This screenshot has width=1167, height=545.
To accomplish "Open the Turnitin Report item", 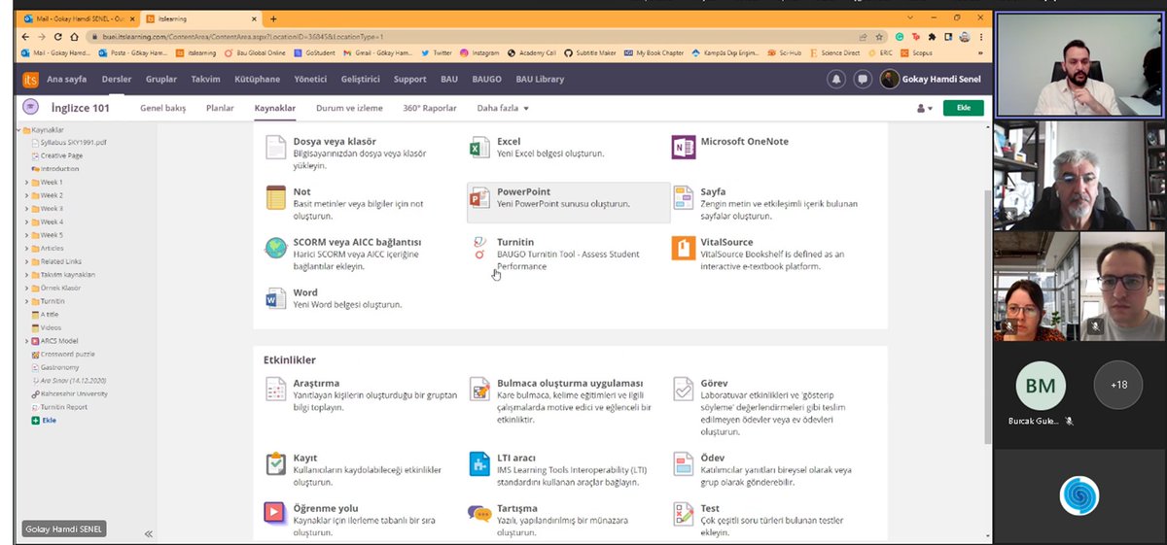I will tap(58, 407).
